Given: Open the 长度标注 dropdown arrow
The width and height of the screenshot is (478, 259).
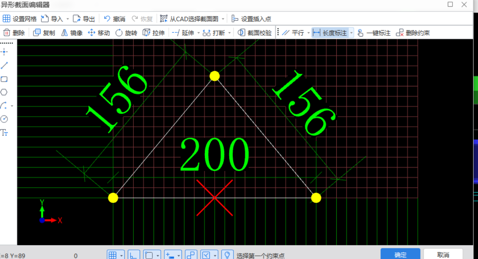Looking at the screenshot, I should coord(351,33).
